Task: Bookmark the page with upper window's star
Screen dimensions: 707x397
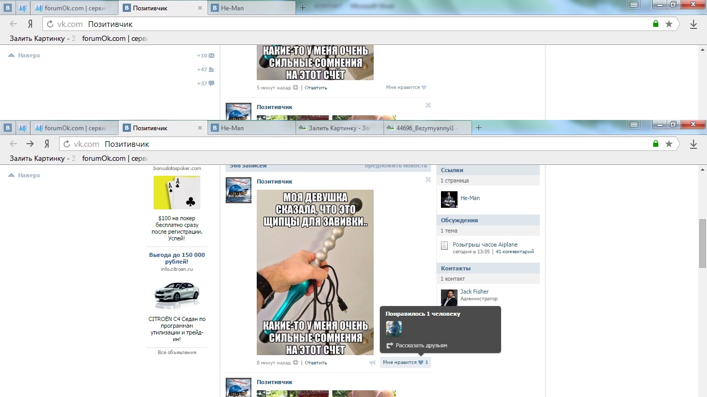Action: 669,24
